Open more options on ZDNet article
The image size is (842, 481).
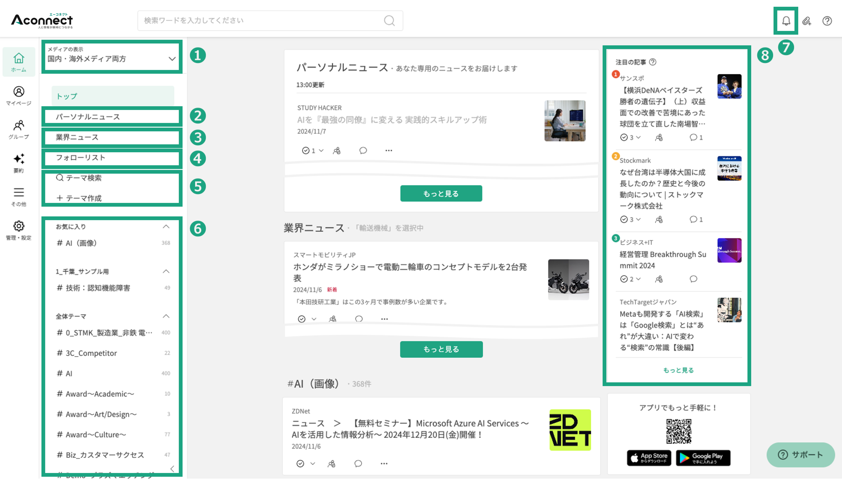point(384,463)
